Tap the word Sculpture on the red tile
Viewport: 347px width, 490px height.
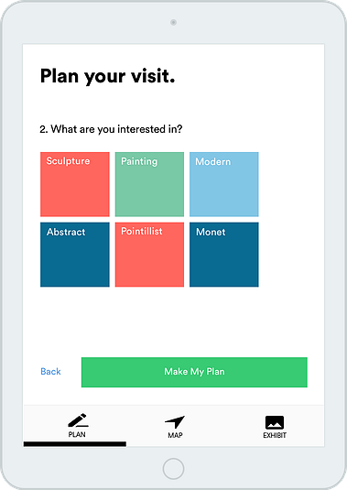pyautogui.click(x=68, y=161)
